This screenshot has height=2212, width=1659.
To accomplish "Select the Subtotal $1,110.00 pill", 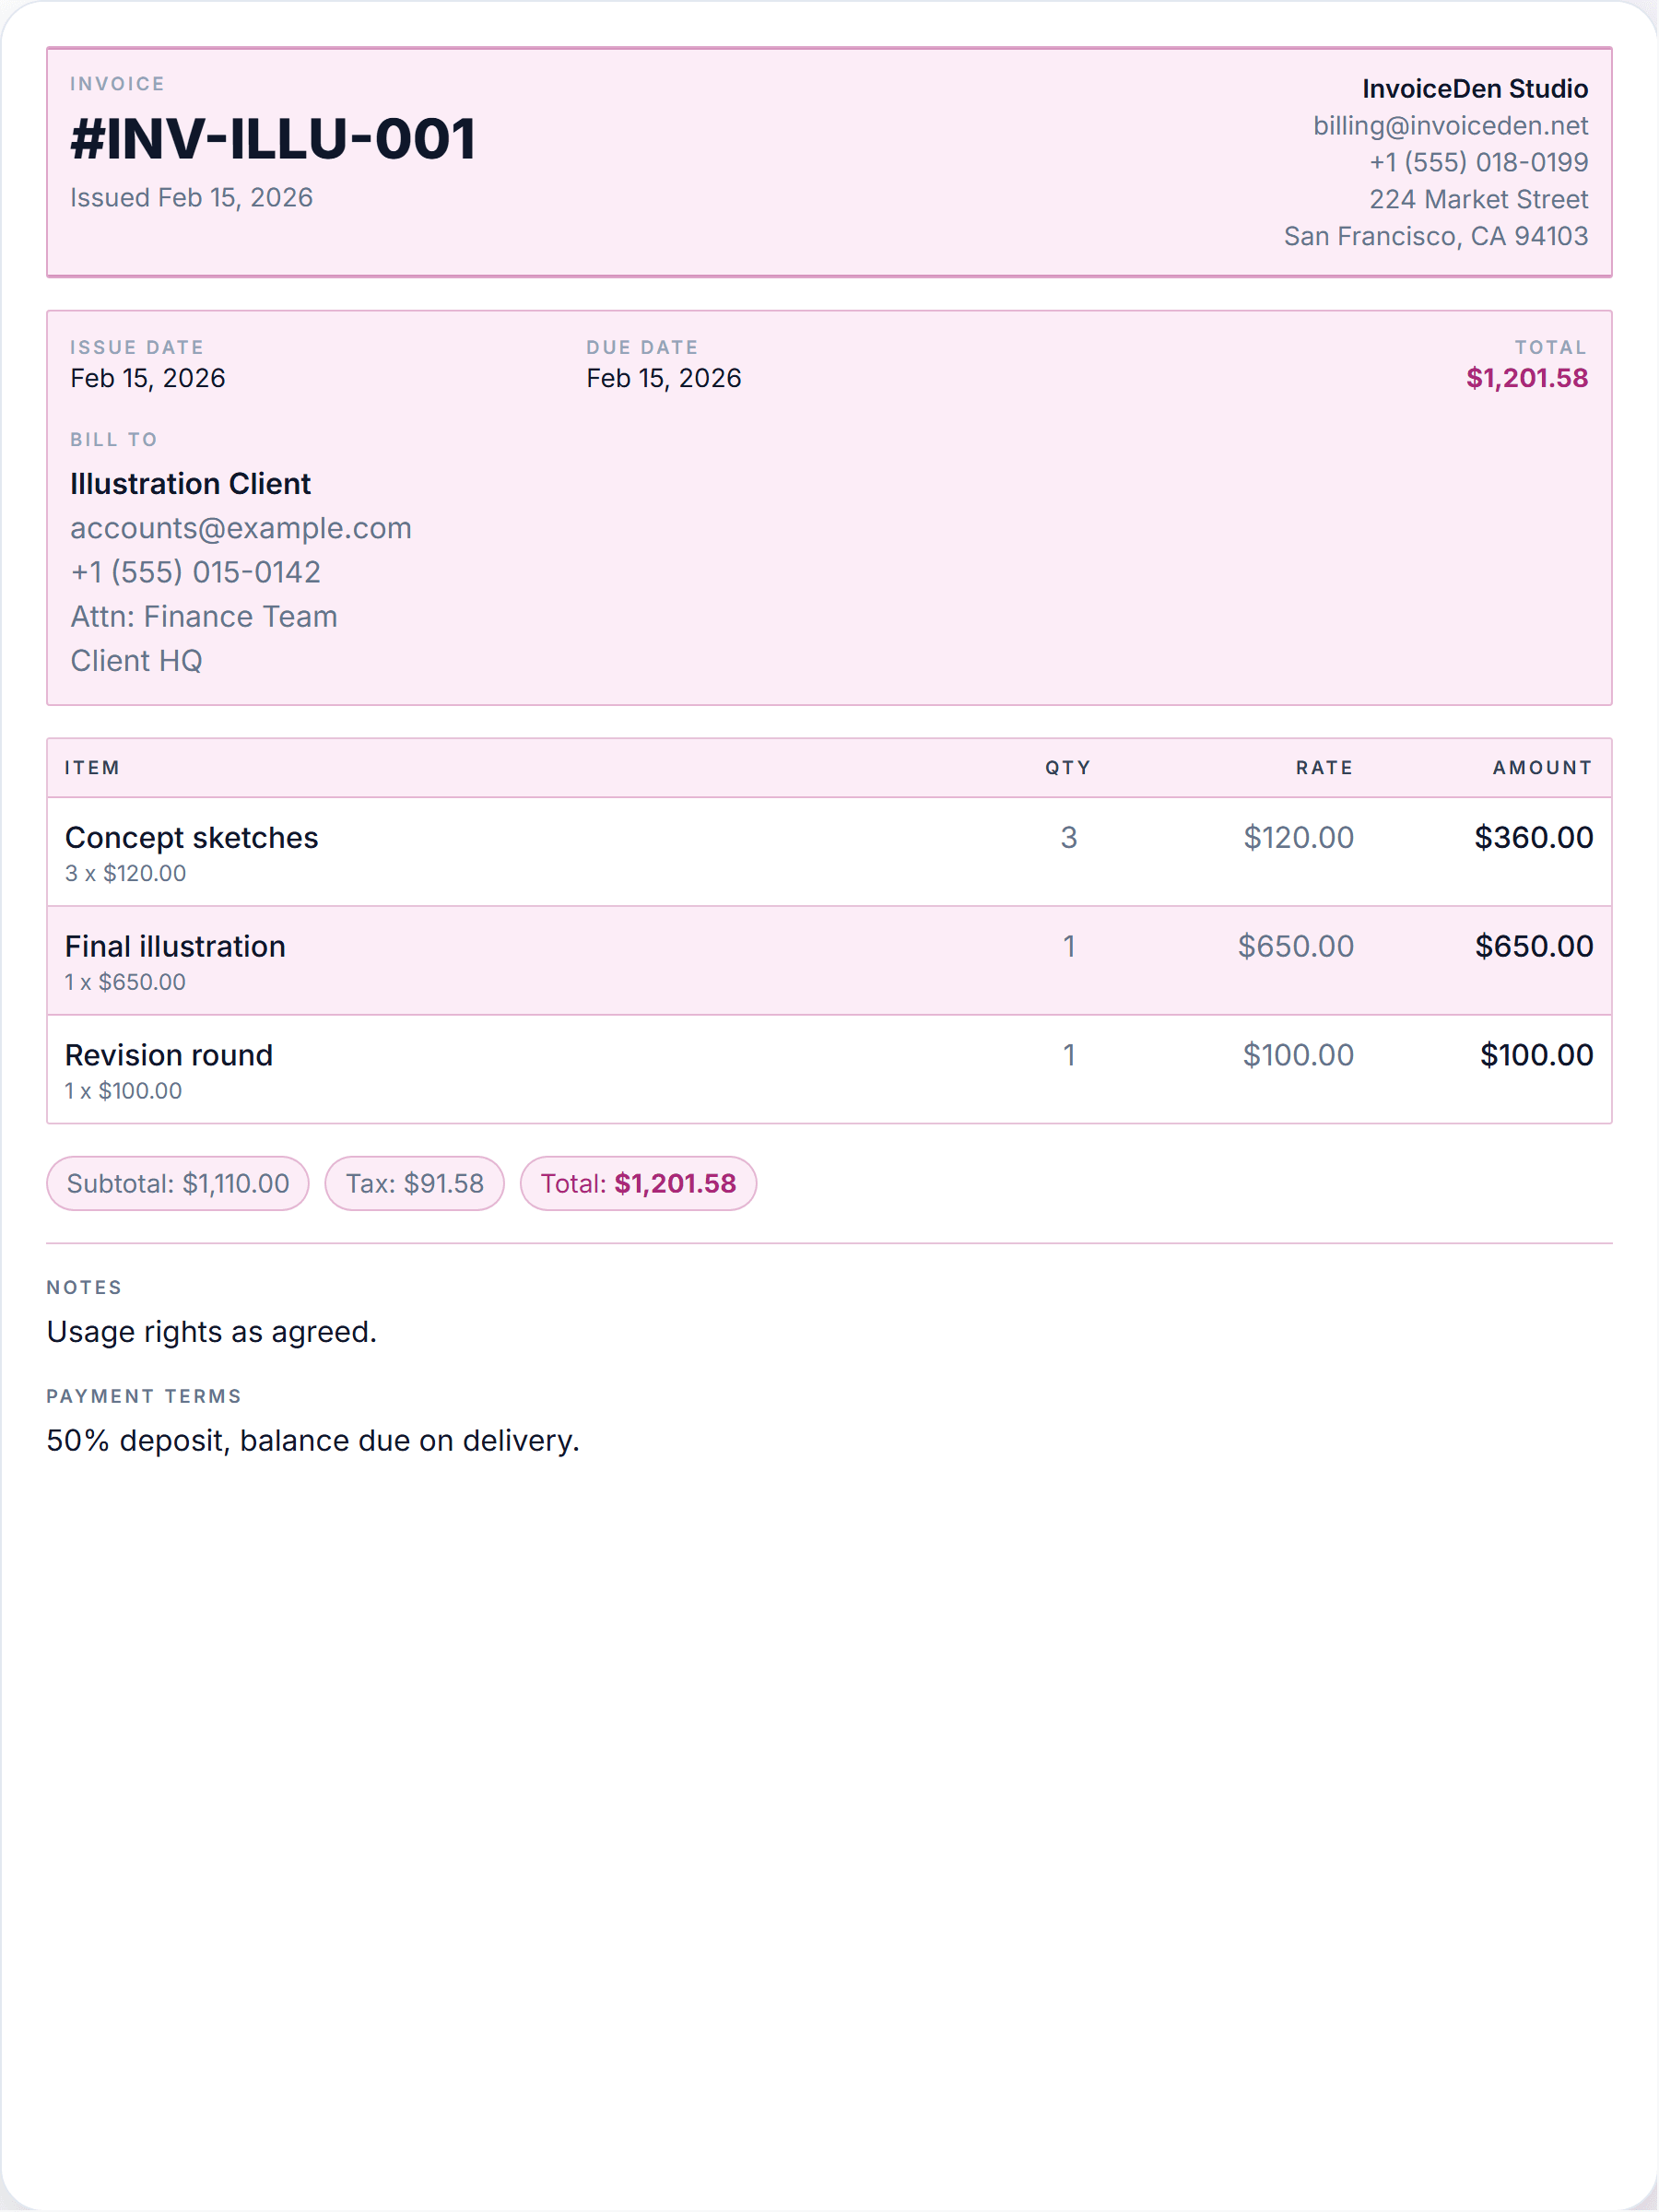I will point(178,1184).
